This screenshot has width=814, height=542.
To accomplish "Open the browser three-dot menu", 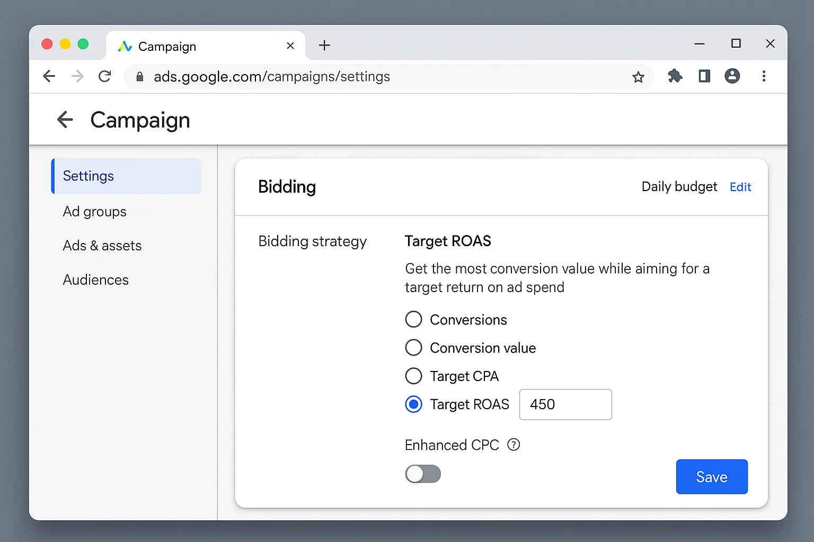I will pos(764,76).
